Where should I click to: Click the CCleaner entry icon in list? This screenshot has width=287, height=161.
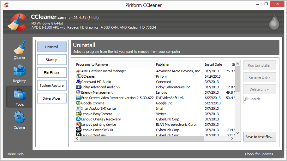click(x=78, y=76)
